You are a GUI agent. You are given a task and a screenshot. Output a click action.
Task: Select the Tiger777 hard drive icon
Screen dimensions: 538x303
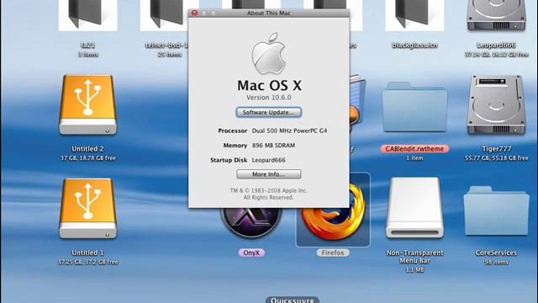[x=496, y=104]
